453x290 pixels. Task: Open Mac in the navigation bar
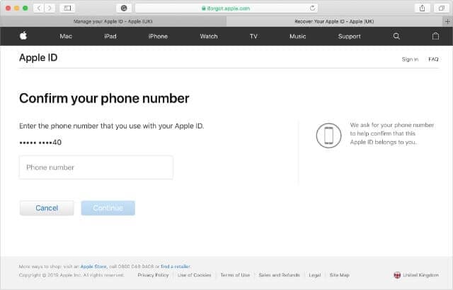pyautogui.click(x=66, y=36)
